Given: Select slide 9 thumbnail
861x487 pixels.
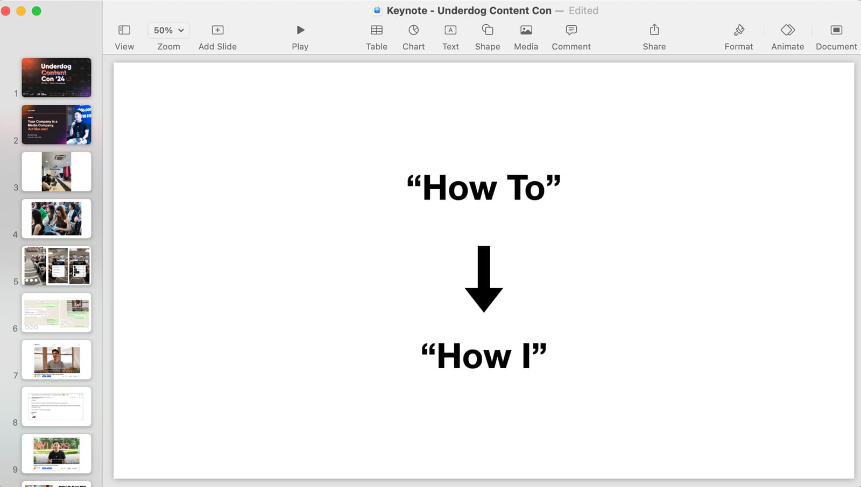Looking at the screenshot, I should click(x=57, y=454).
